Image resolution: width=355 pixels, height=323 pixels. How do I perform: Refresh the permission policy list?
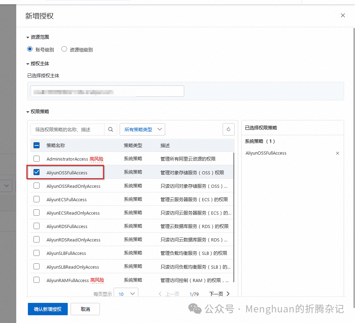(228, 129)
